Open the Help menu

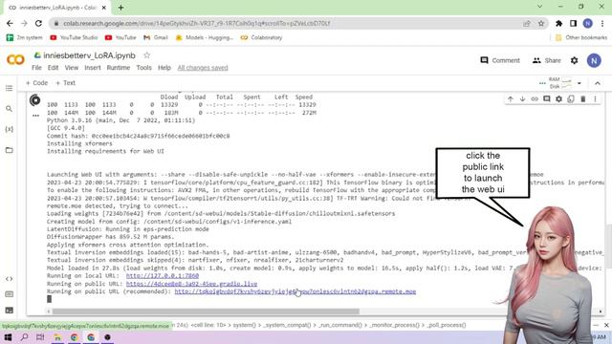(164, 68)
